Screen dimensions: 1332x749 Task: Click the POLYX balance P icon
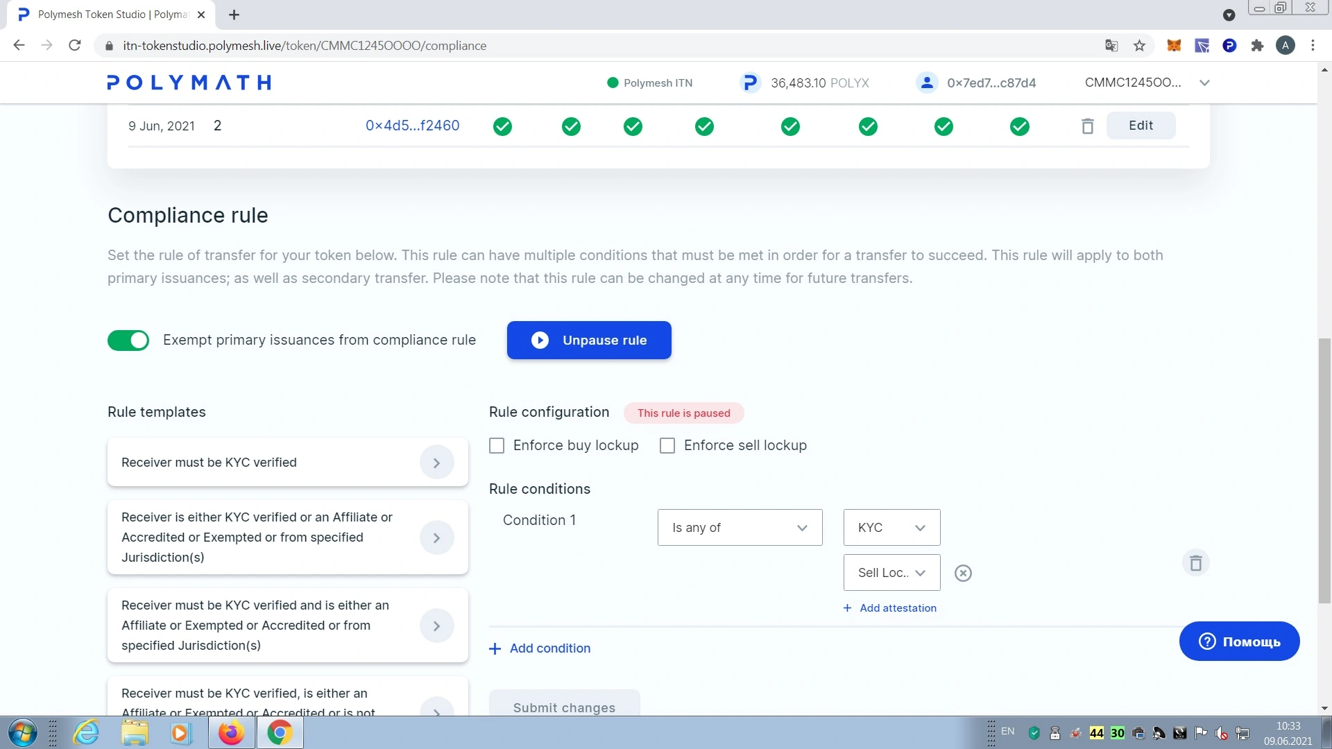749,83
